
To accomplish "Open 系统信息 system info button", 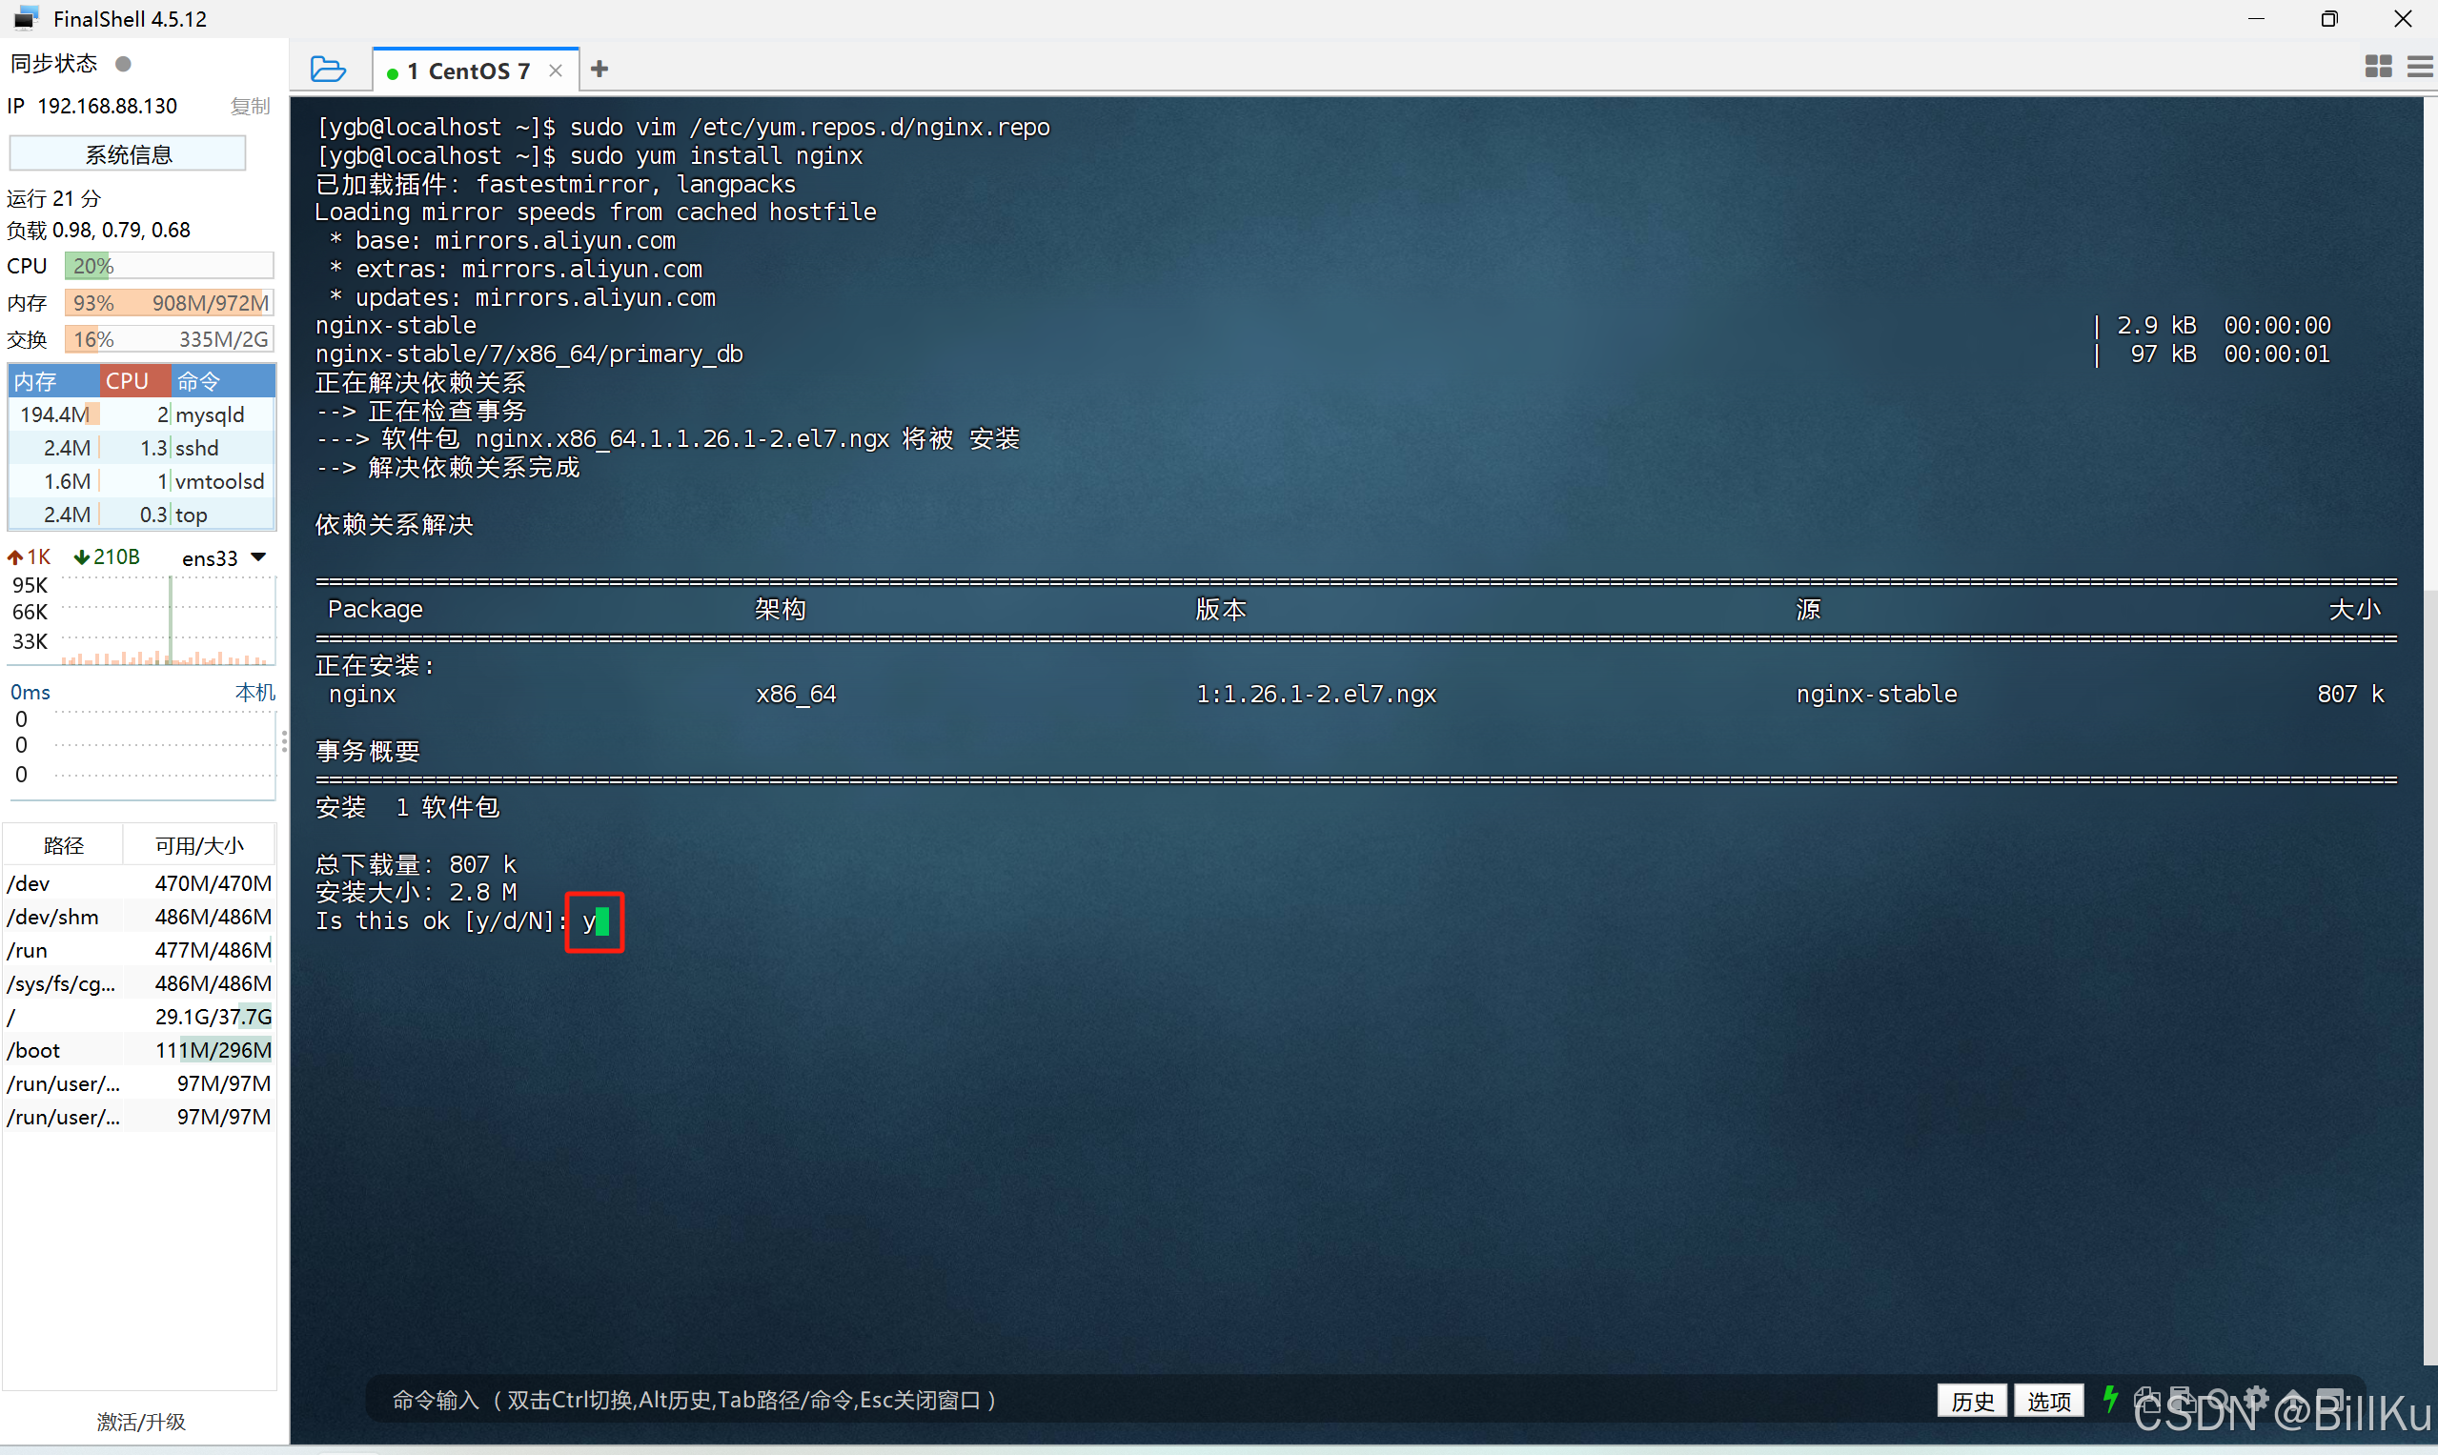I will click(x=128, y=154).
